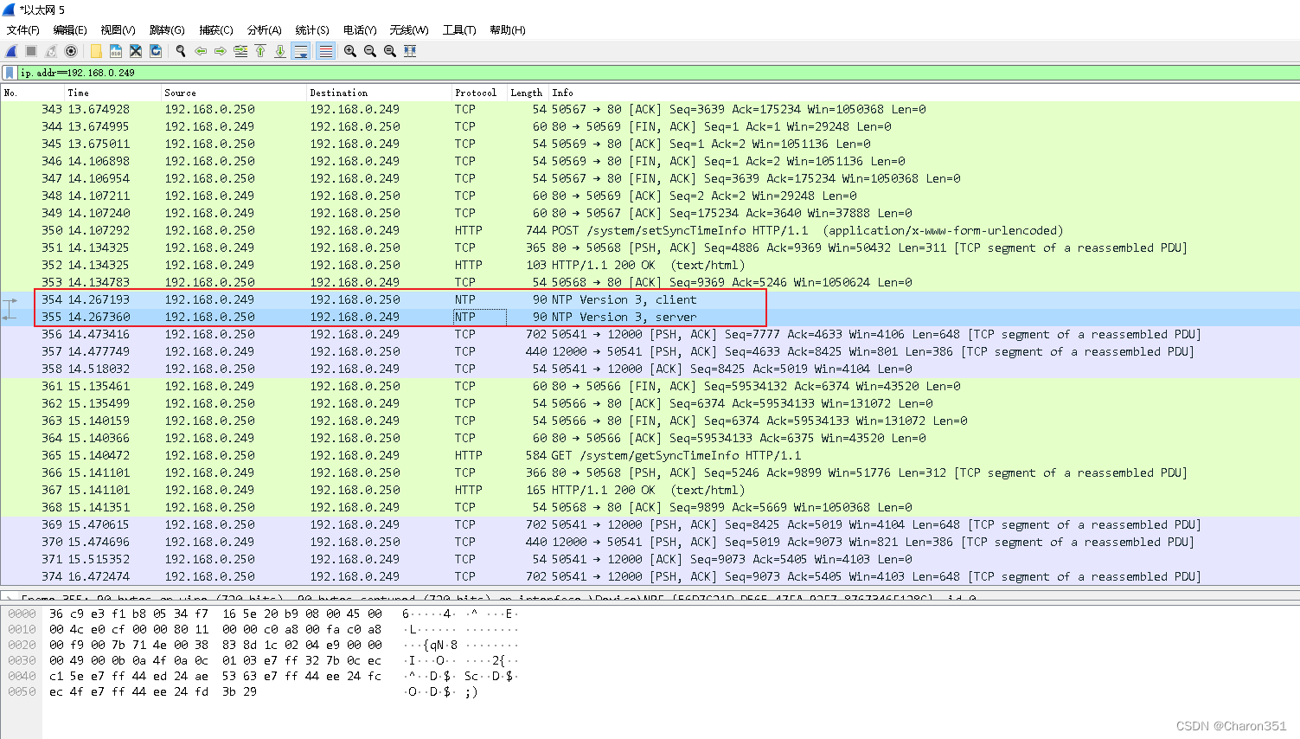Open the 工具(T) menu
1300x739 pixels.
[459, 29]
